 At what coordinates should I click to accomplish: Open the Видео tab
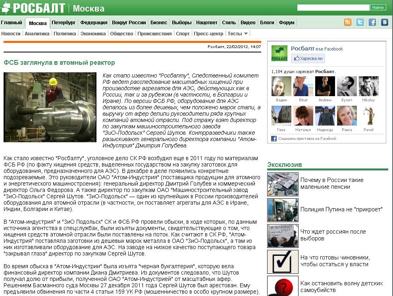(x=248, y=23)
